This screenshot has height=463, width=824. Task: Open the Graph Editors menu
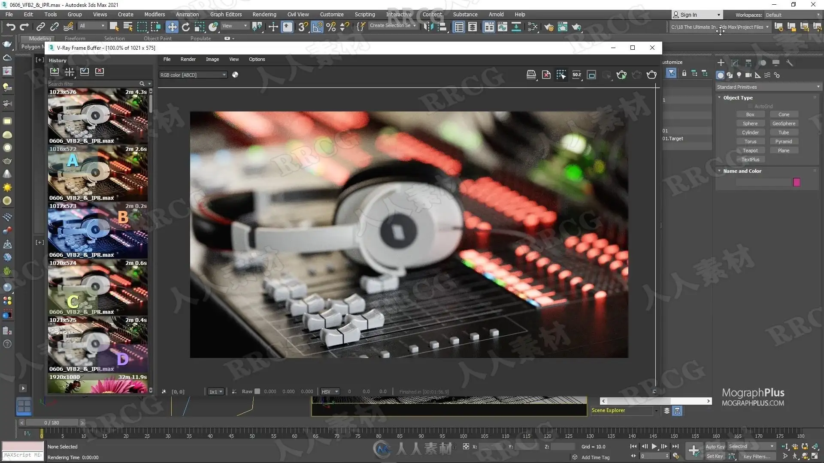226,15
